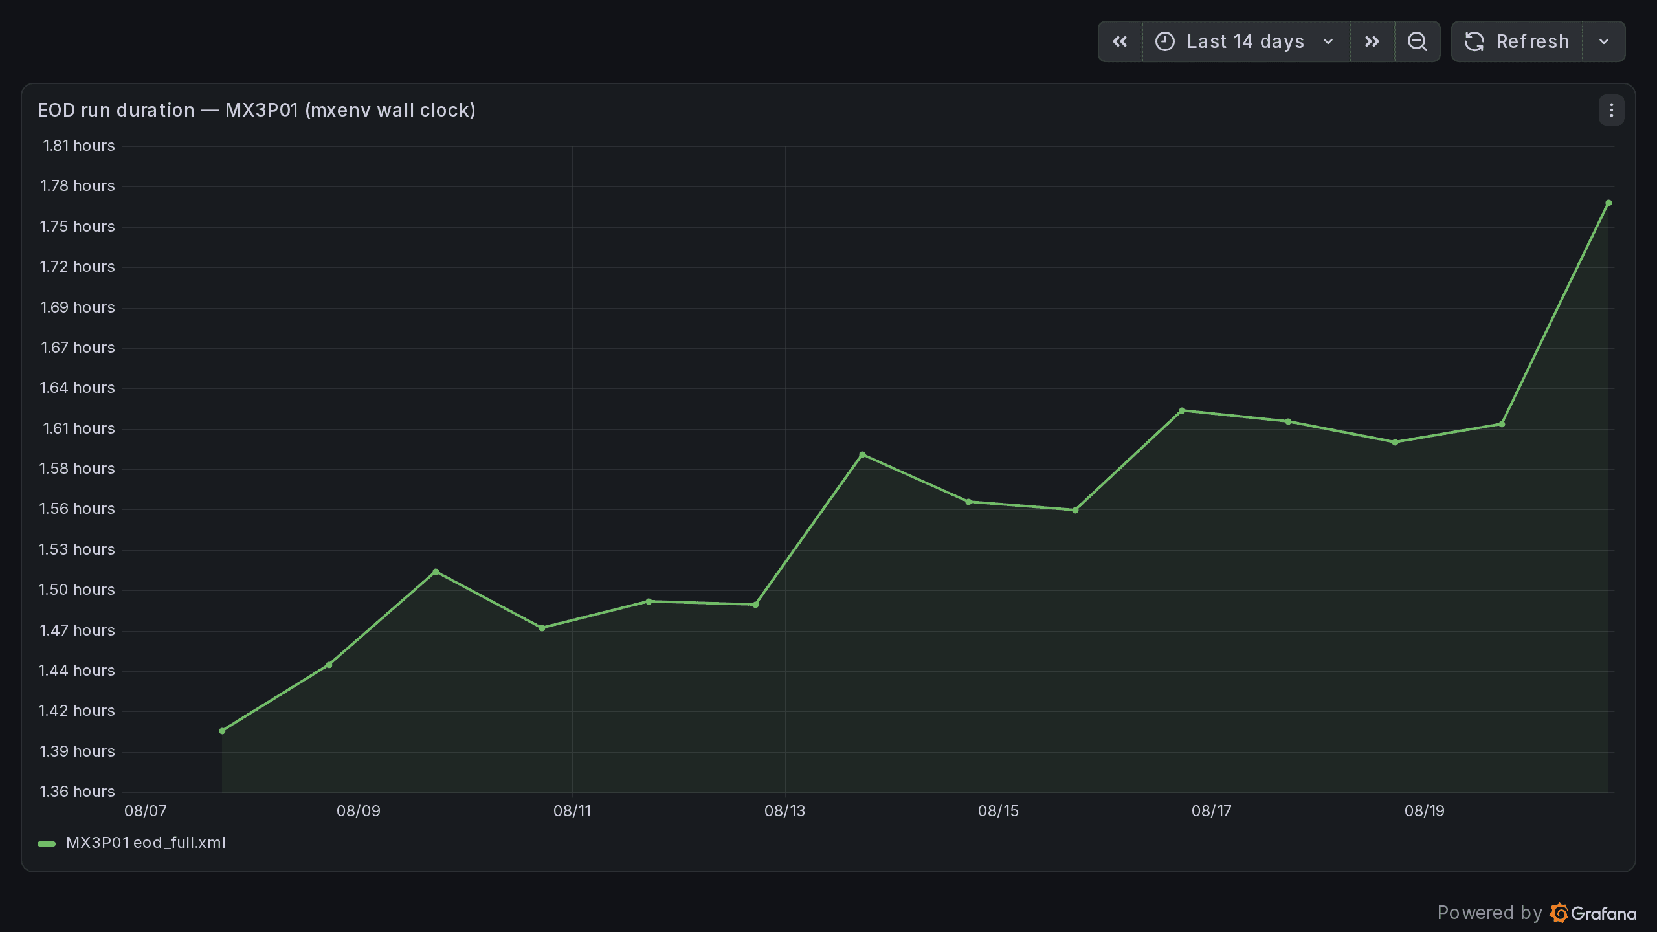Open the panel's three-dot menu
Image resolution: width=1657 pixels, height=932 pixels.
pyautogui.click(x=1612, y=111)
